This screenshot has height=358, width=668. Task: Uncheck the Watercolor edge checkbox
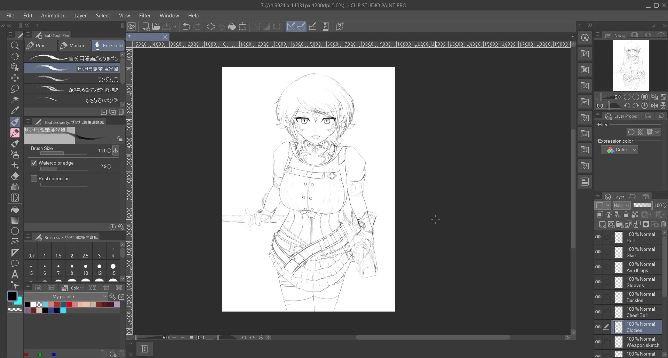(34, 163)
